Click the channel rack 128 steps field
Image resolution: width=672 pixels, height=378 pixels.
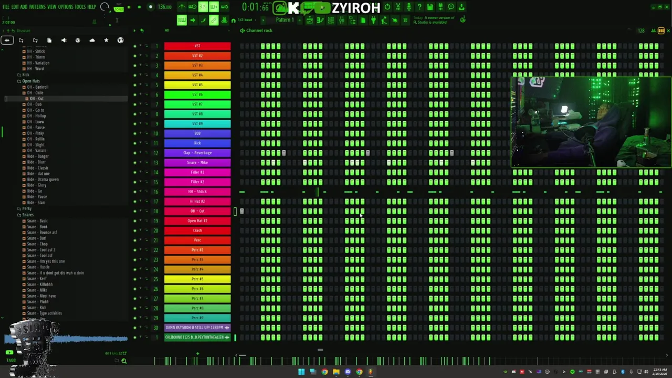[641, 30]
